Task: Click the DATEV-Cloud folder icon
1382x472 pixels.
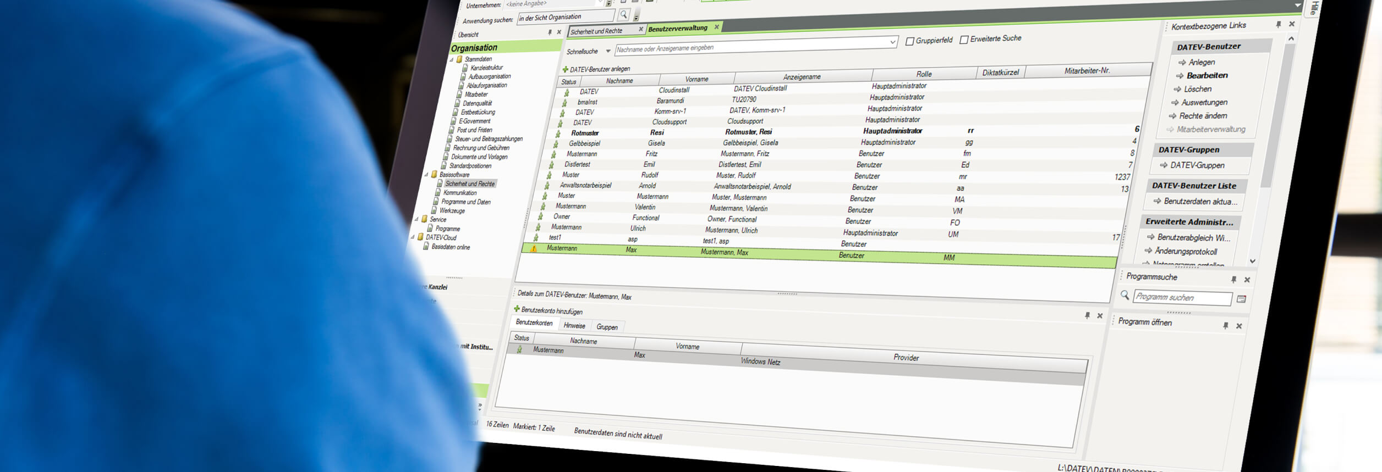Action: [420, 237]
